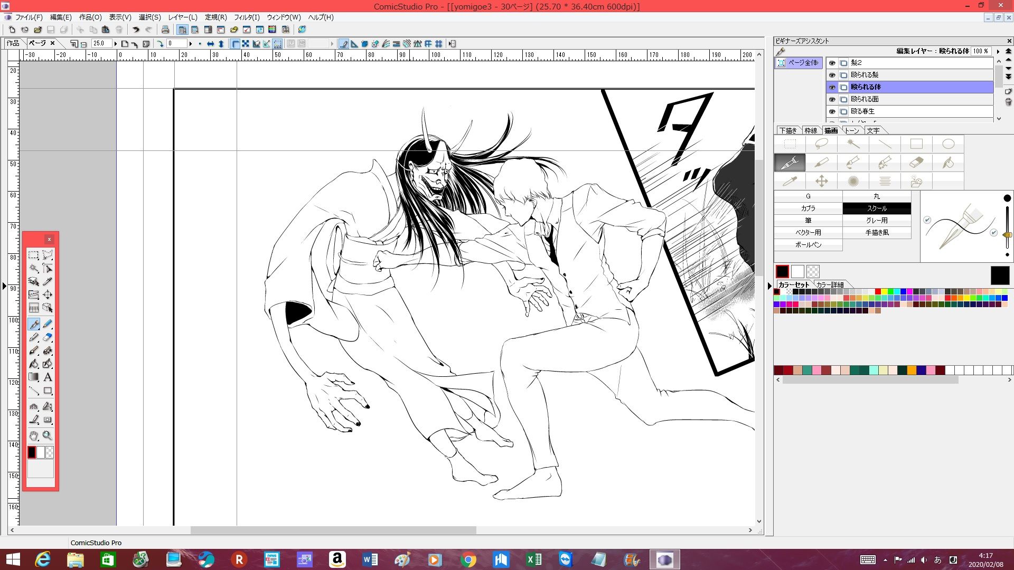Expand the rotation angle arrow beside 0 field

[191, 44]
